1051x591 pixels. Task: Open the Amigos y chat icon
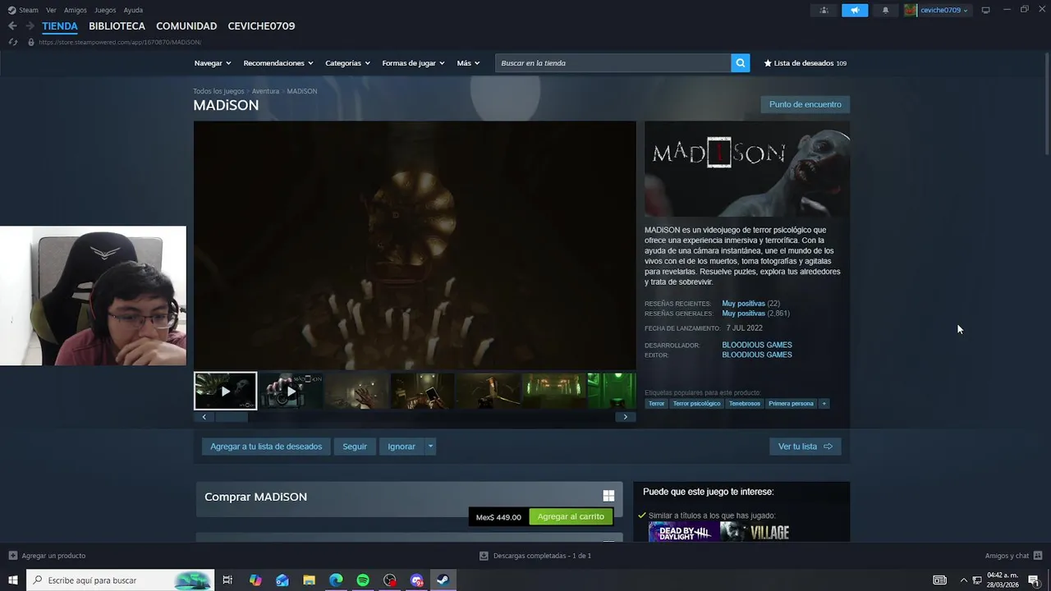(x=1038, y=556)
